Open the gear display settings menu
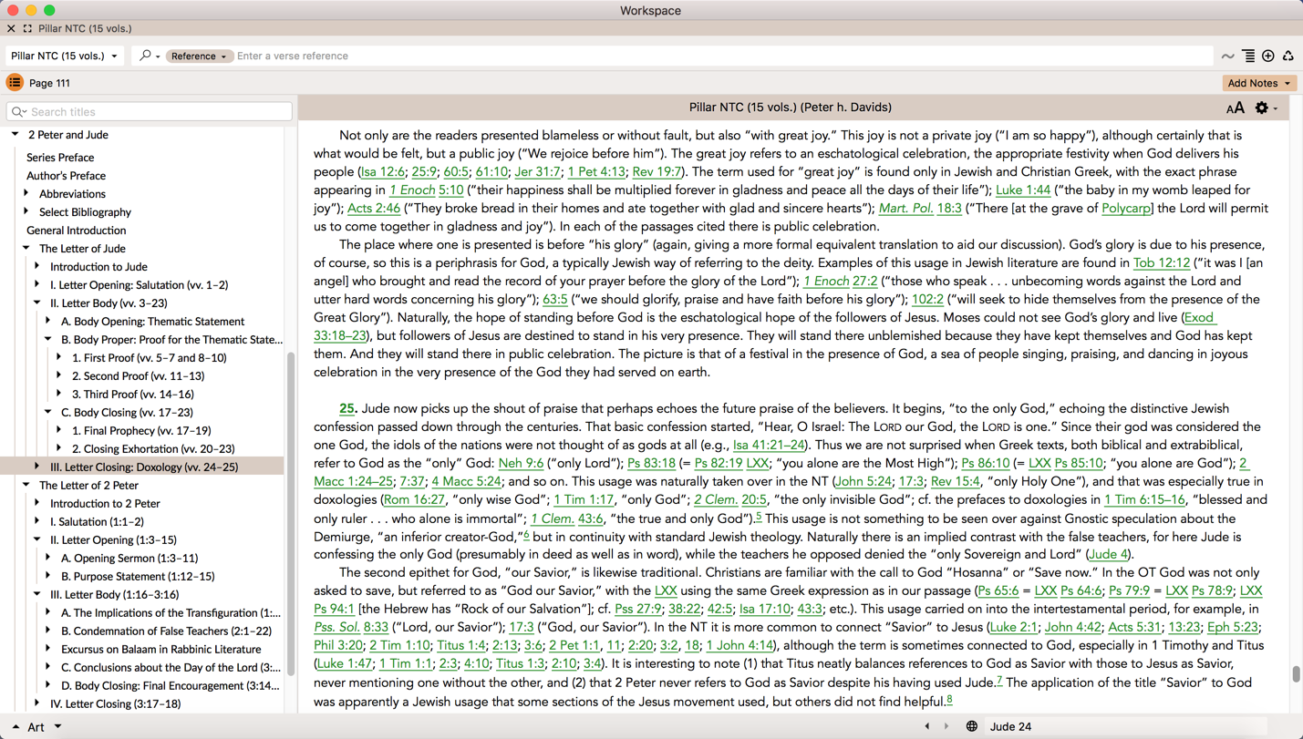Viewport: 1303px width, 739px height. pos(1263,108)
